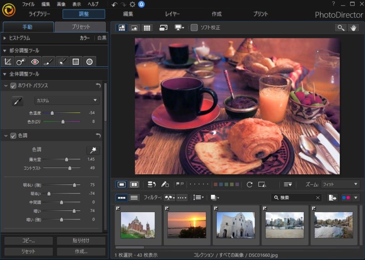Toggle compare two photos view
Image resolution: width=365 pixels, height=260 pixels.
134,185
